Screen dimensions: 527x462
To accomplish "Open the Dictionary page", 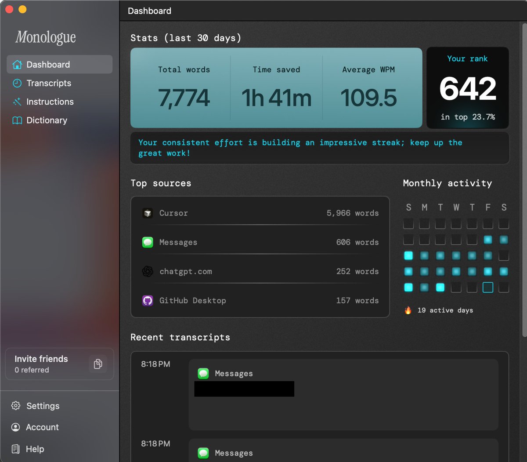I will (60, 120).
